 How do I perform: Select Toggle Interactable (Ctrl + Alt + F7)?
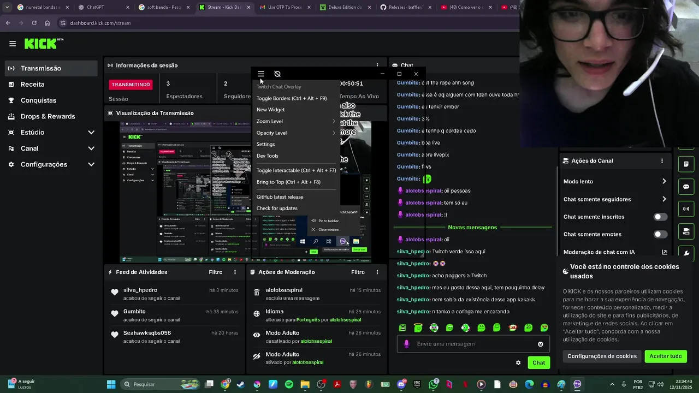296,170
